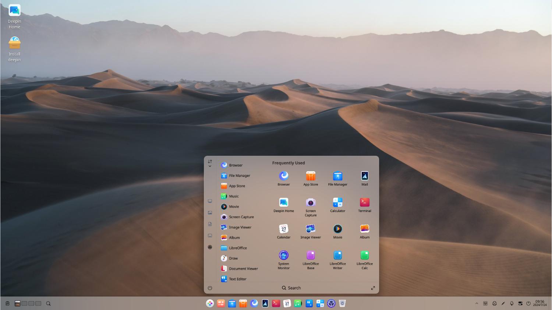Open Album in the Frequently Used grid
This screenshot has height=310, width=552.
(x=365, y=232)
